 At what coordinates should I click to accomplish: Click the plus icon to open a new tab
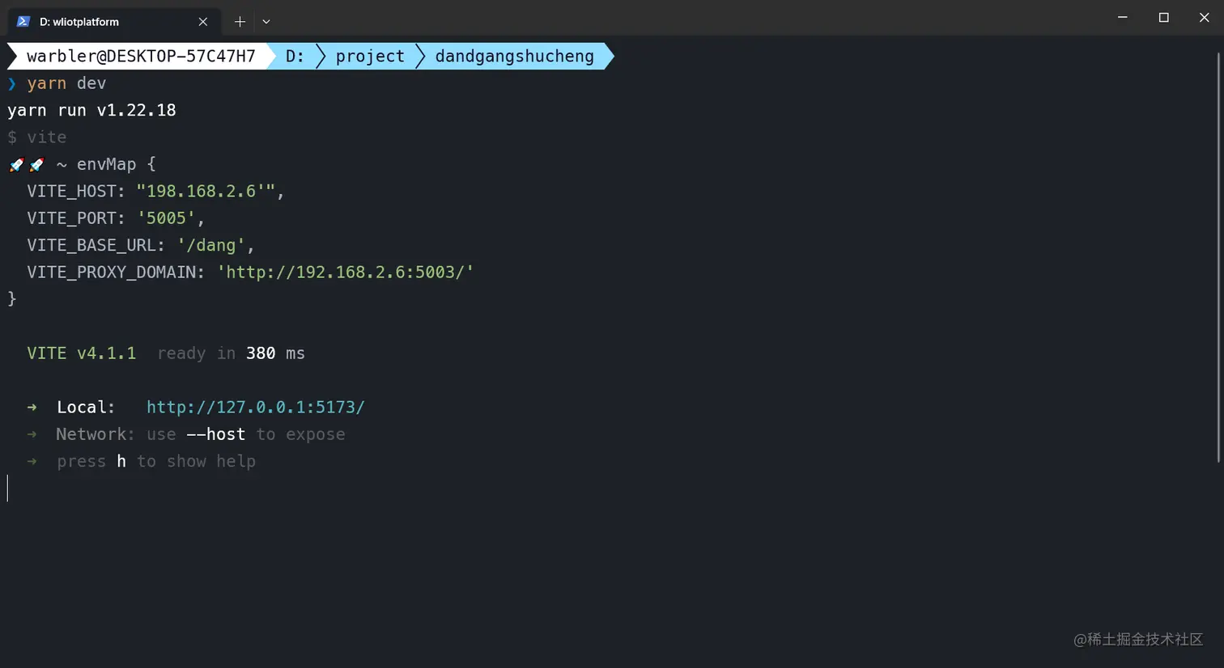point(240,21)
